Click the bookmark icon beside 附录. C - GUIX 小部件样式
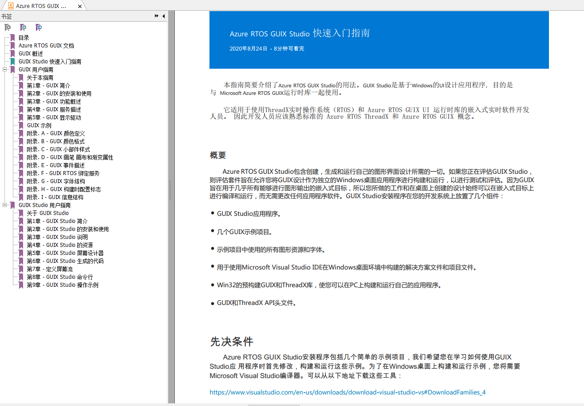This screenshot has width=584, height=406. [x=21, y=149]
